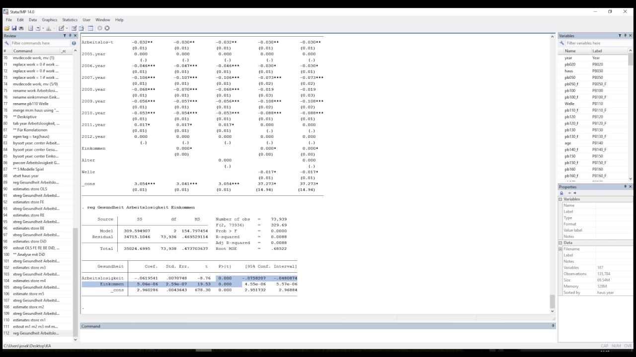Screen dimensions: 636x357
Task: Click the Label column header in Variables
Action: 609,51
